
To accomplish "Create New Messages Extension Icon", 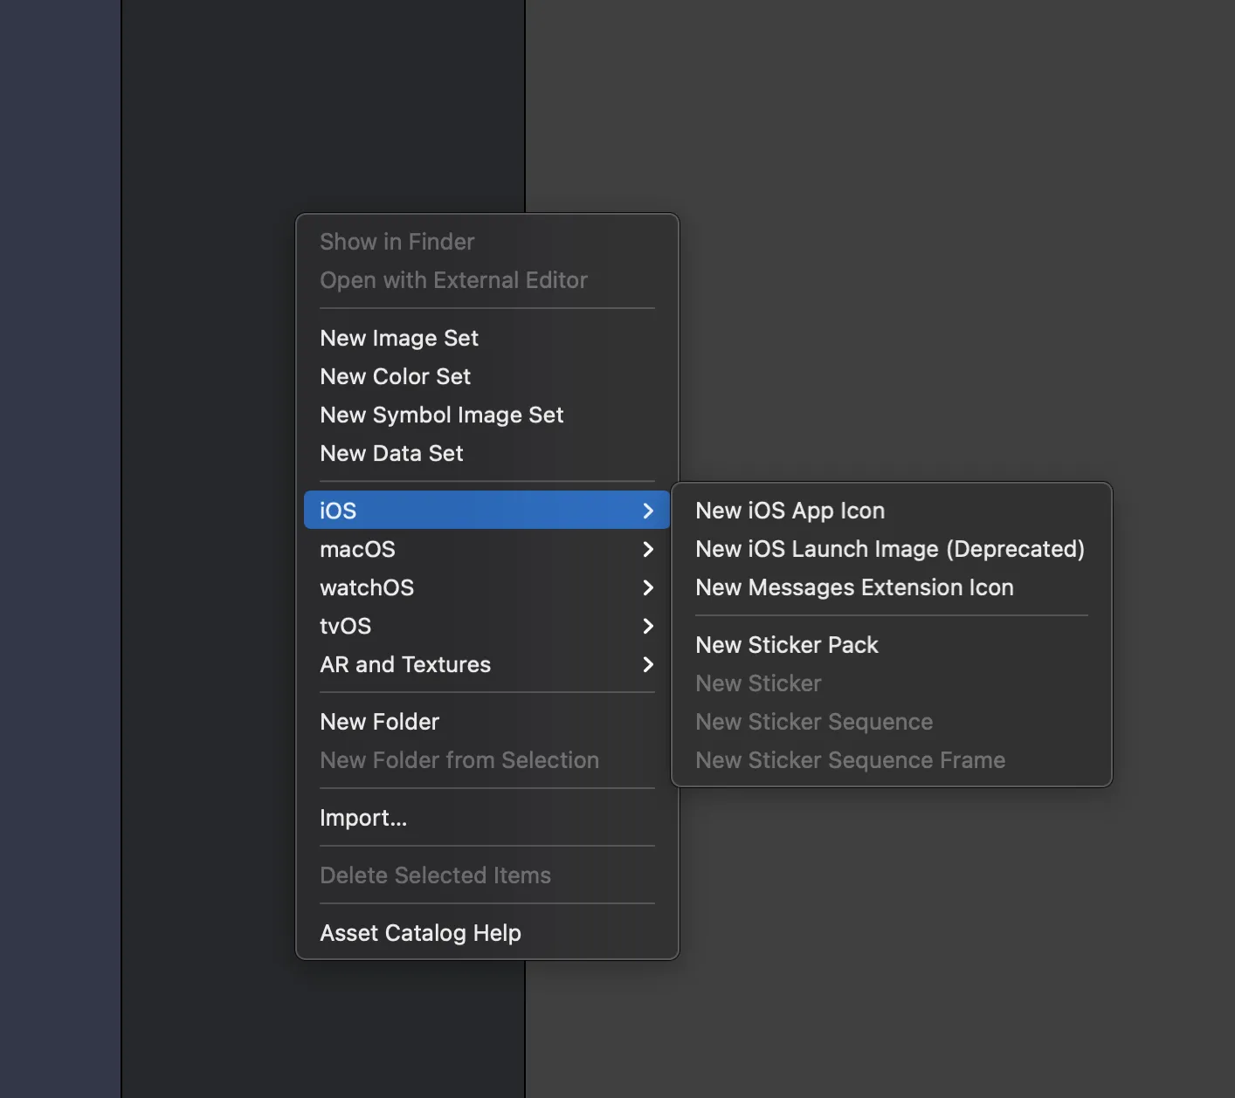I will pyautogui.click(x=892, y=587).
